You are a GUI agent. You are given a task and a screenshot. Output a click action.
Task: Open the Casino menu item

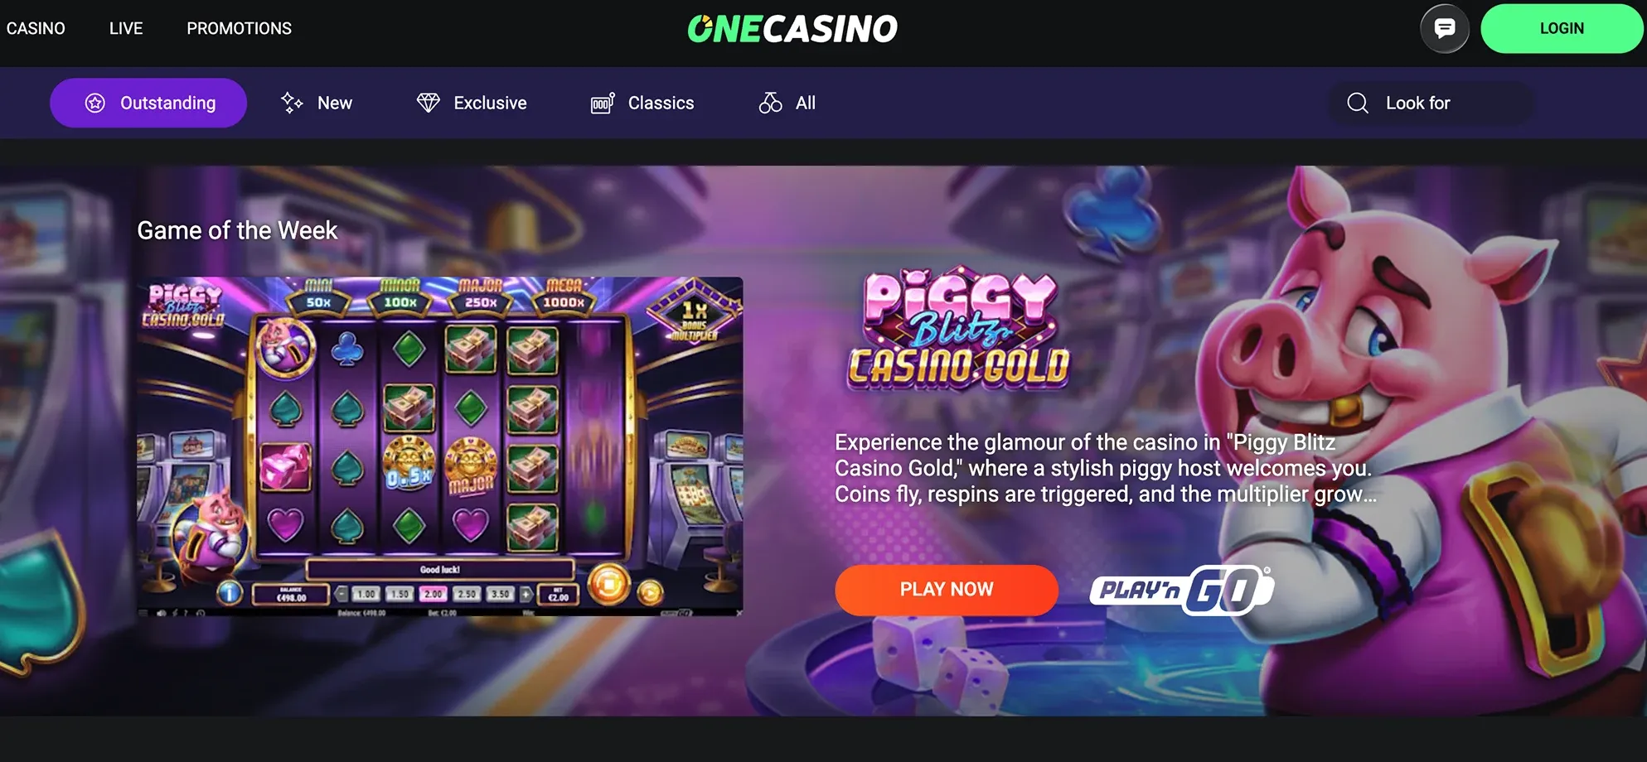(36, 28)
